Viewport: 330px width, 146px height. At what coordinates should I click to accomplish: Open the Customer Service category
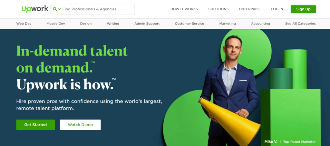(189, 24)
